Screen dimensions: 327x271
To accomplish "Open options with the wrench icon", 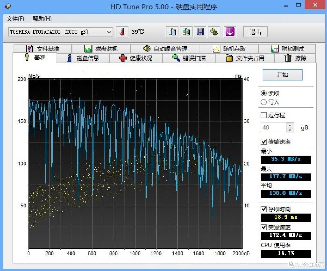I will [x=214, y=32].
